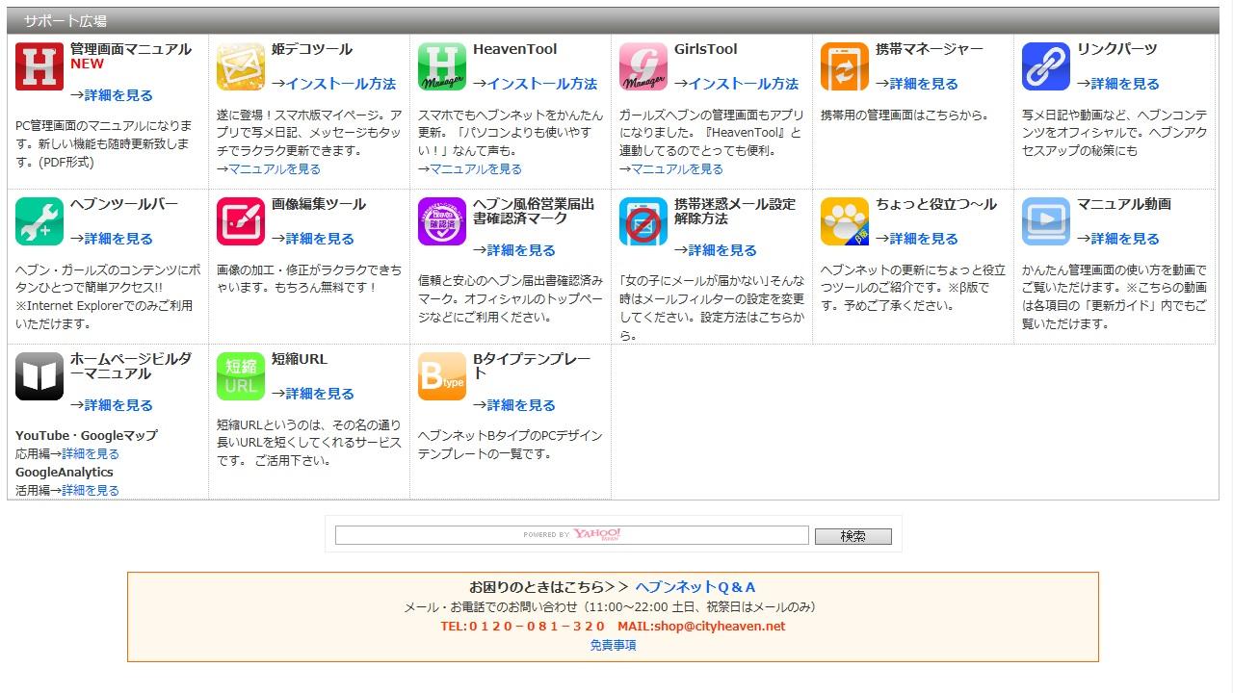Click the マニュアル動画 play icon

coord(1046,221)
